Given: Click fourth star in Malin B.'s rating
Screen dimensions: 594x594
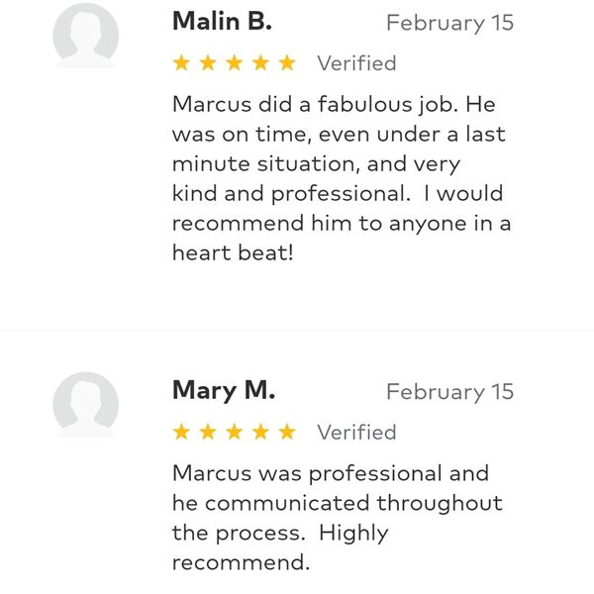Looking at the screenshot, I should coord(261,63).
